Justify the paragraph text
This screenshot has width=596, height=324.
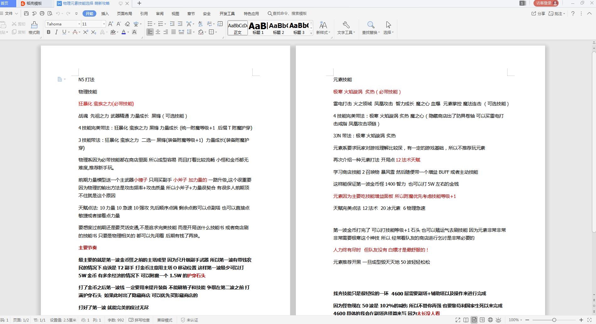[173, 32]
